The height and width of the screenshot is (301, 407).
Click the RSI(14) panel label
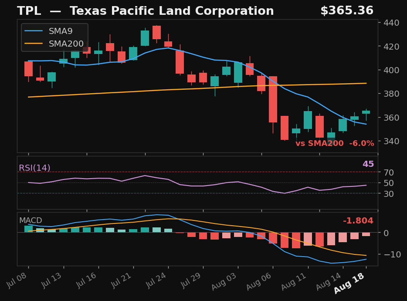[34, 168]
